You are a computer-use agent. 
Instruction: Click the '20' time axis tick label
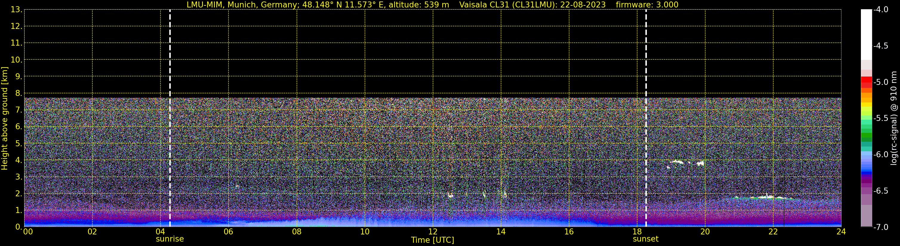pyautogui.click(x=705, y=232)
